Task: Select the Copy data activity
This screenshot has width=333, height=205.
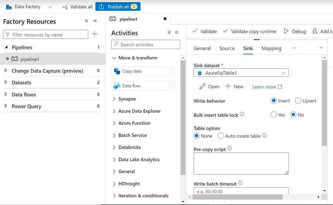Action: coord(143,71)
